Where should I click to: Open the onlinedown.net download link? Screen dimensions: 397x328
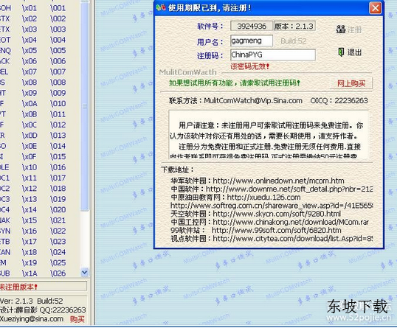278,181
